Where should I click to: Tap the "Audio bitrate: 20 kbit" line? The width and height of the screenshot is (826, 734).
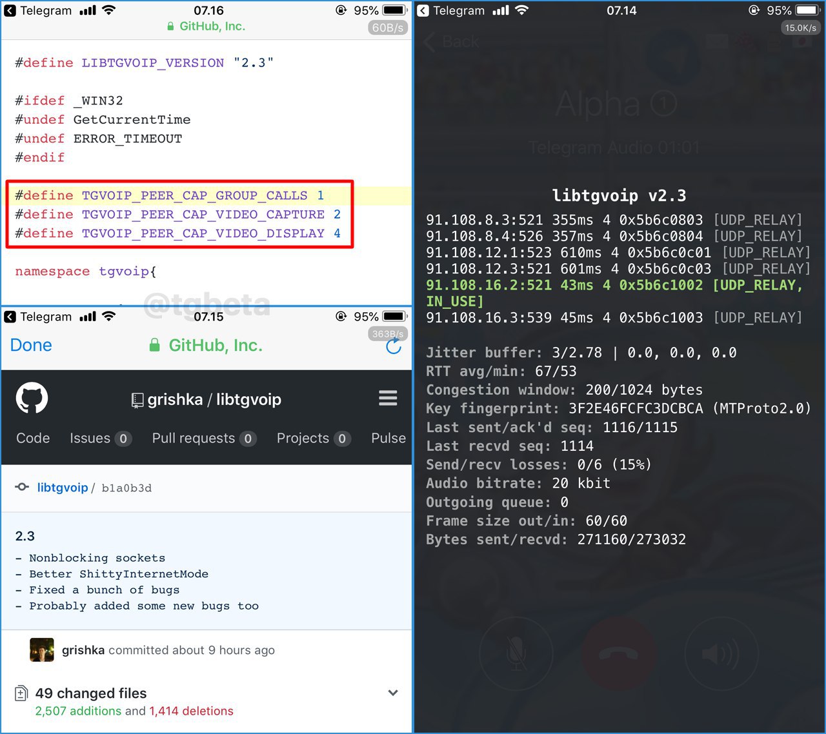coord(518,484)
